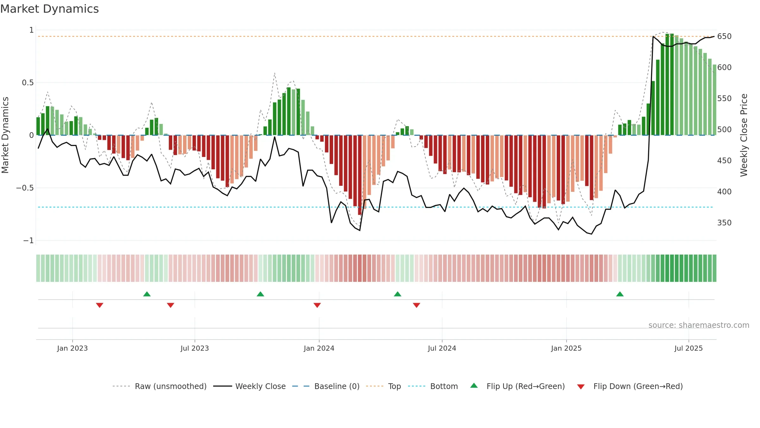This screenshot has height=428, width=760.
Task: Click the flip-up marker near April 2024
Action: [397, 294]
